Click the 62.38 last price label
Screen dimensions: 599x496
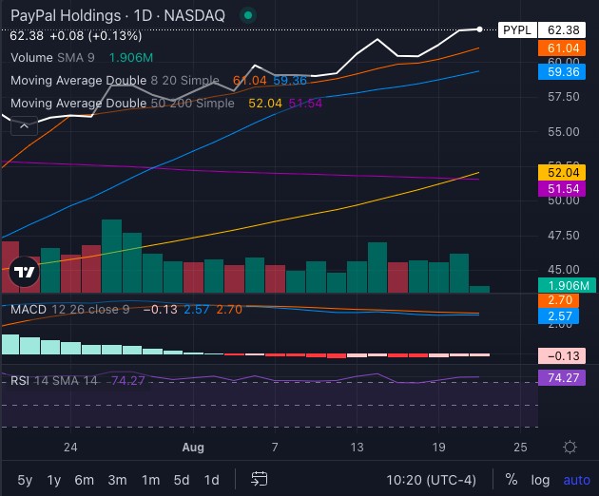pos(562,29)
